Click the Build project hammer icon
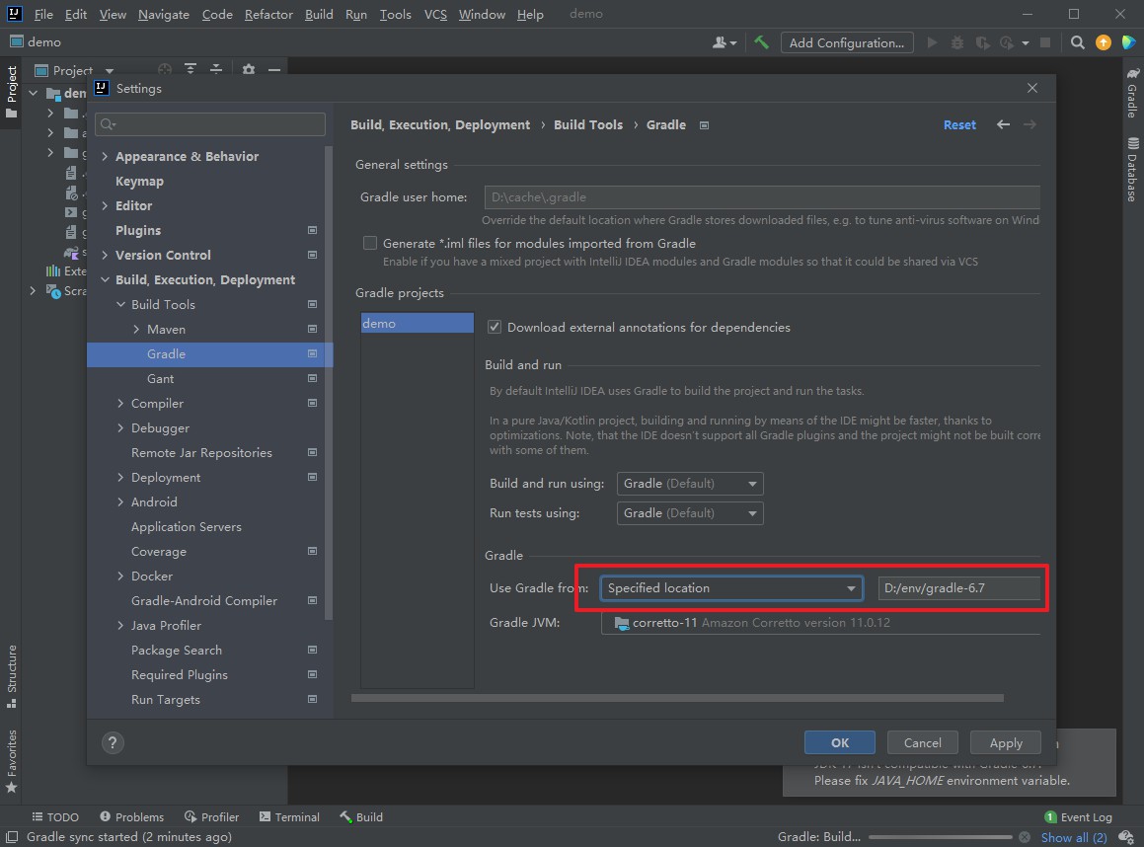The image size is (1144, 847). pos(762,42)
